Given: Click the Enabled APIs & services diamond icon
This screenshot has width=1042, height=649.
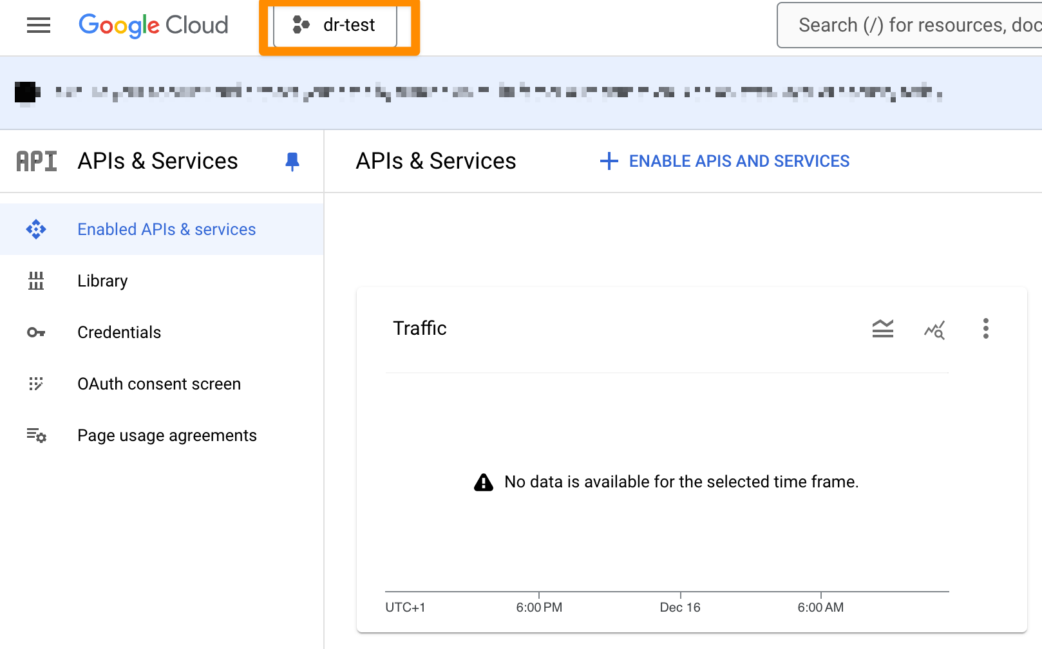Looking at the screenshot, I should 36,229.
